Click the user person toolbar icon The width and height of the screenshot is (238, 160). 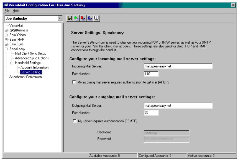(89, 18)
